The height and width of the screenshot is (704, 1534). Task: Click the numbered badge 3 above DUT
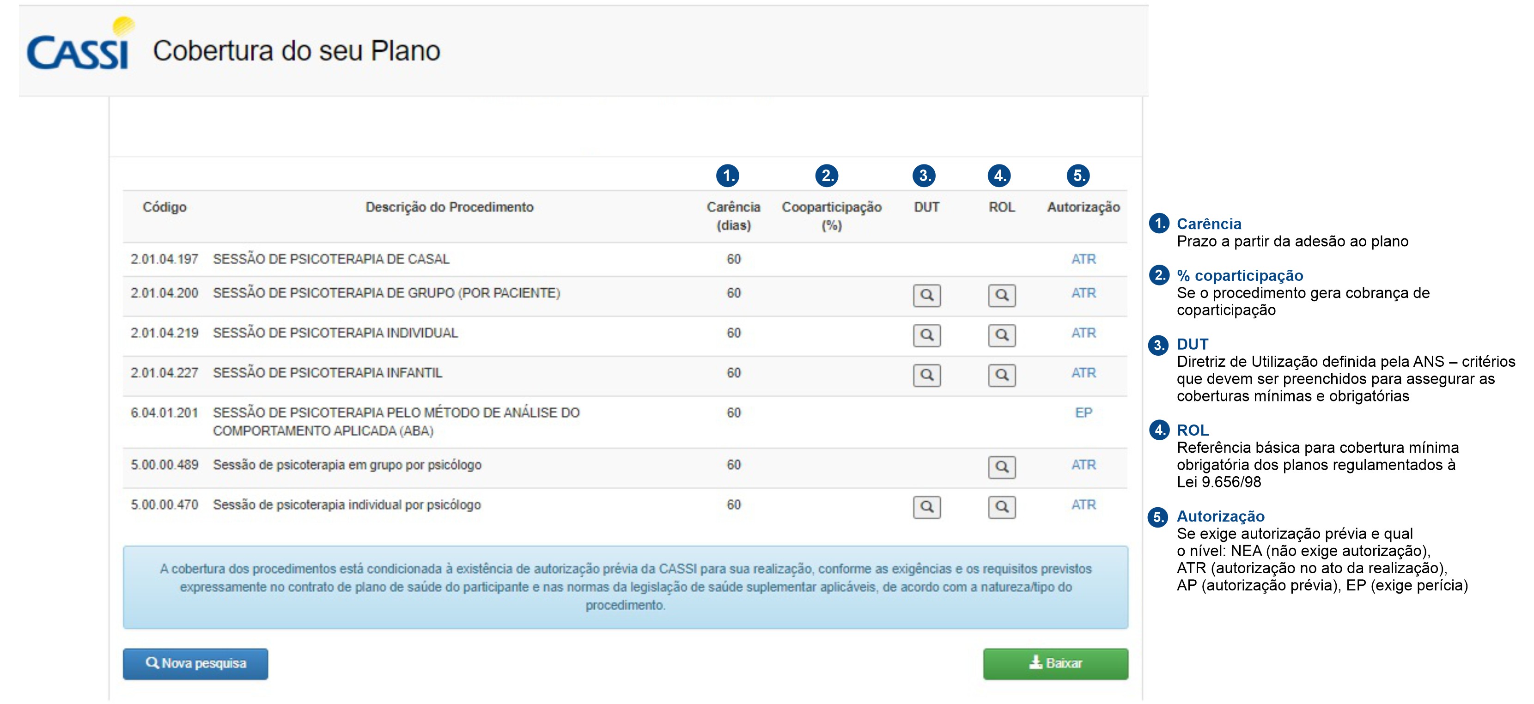924,176
